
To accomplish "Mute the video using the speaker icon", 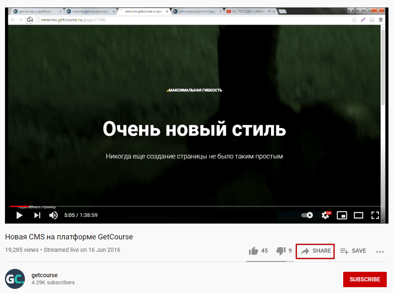I will tap(54, 215).
